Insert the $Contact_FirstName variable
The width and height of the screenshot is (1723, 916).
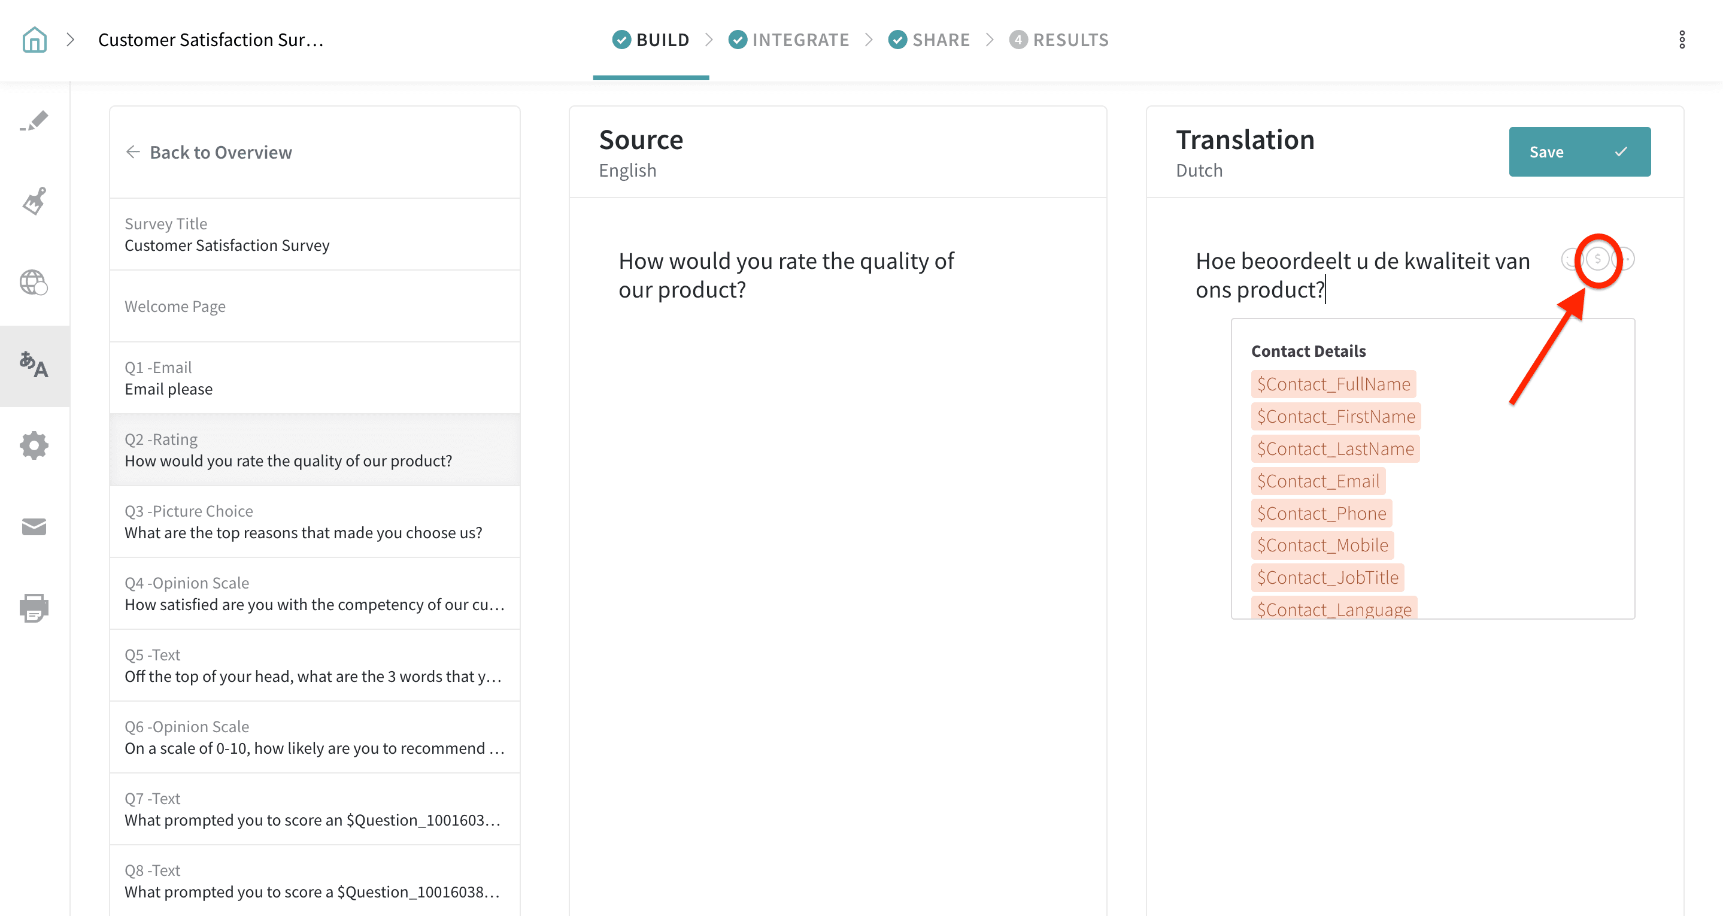[1335, 416]
